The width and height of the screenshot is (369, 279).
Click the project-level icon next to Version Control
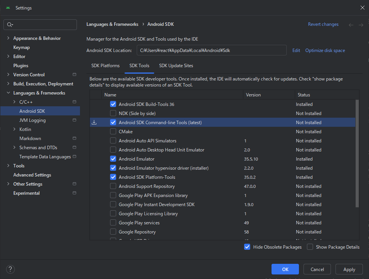click(74, 75)
